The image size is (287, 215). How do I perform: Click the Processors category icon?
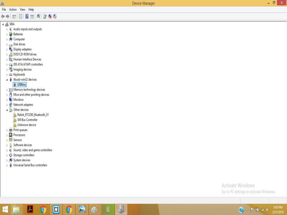click(x=11, y=135)
